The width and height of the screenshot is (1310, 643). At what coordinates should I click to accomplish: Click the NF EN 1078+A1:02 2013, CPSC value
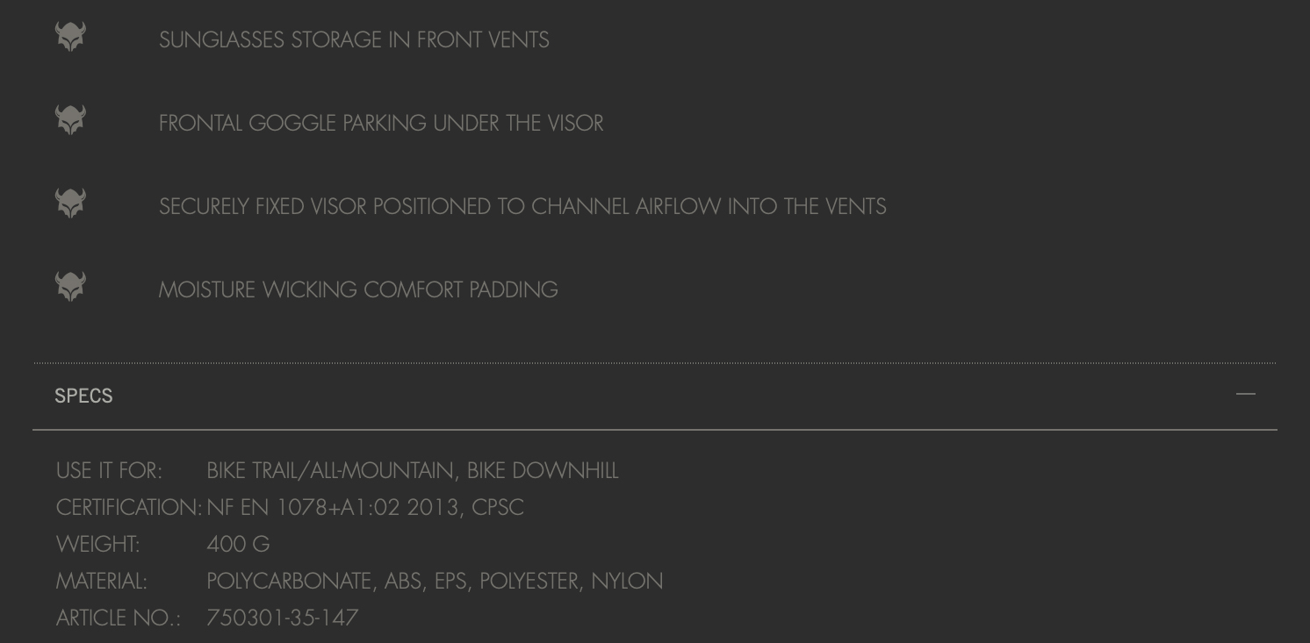[x=365, y=508]
